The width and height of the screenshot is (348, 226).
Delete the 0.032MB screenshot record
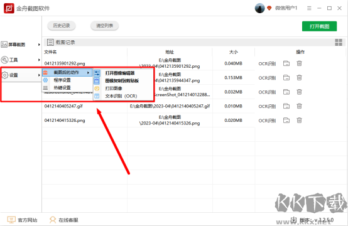299,92
